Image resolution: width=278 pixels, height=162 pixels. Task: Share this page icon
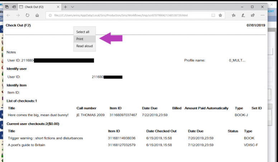click(253, 15)
